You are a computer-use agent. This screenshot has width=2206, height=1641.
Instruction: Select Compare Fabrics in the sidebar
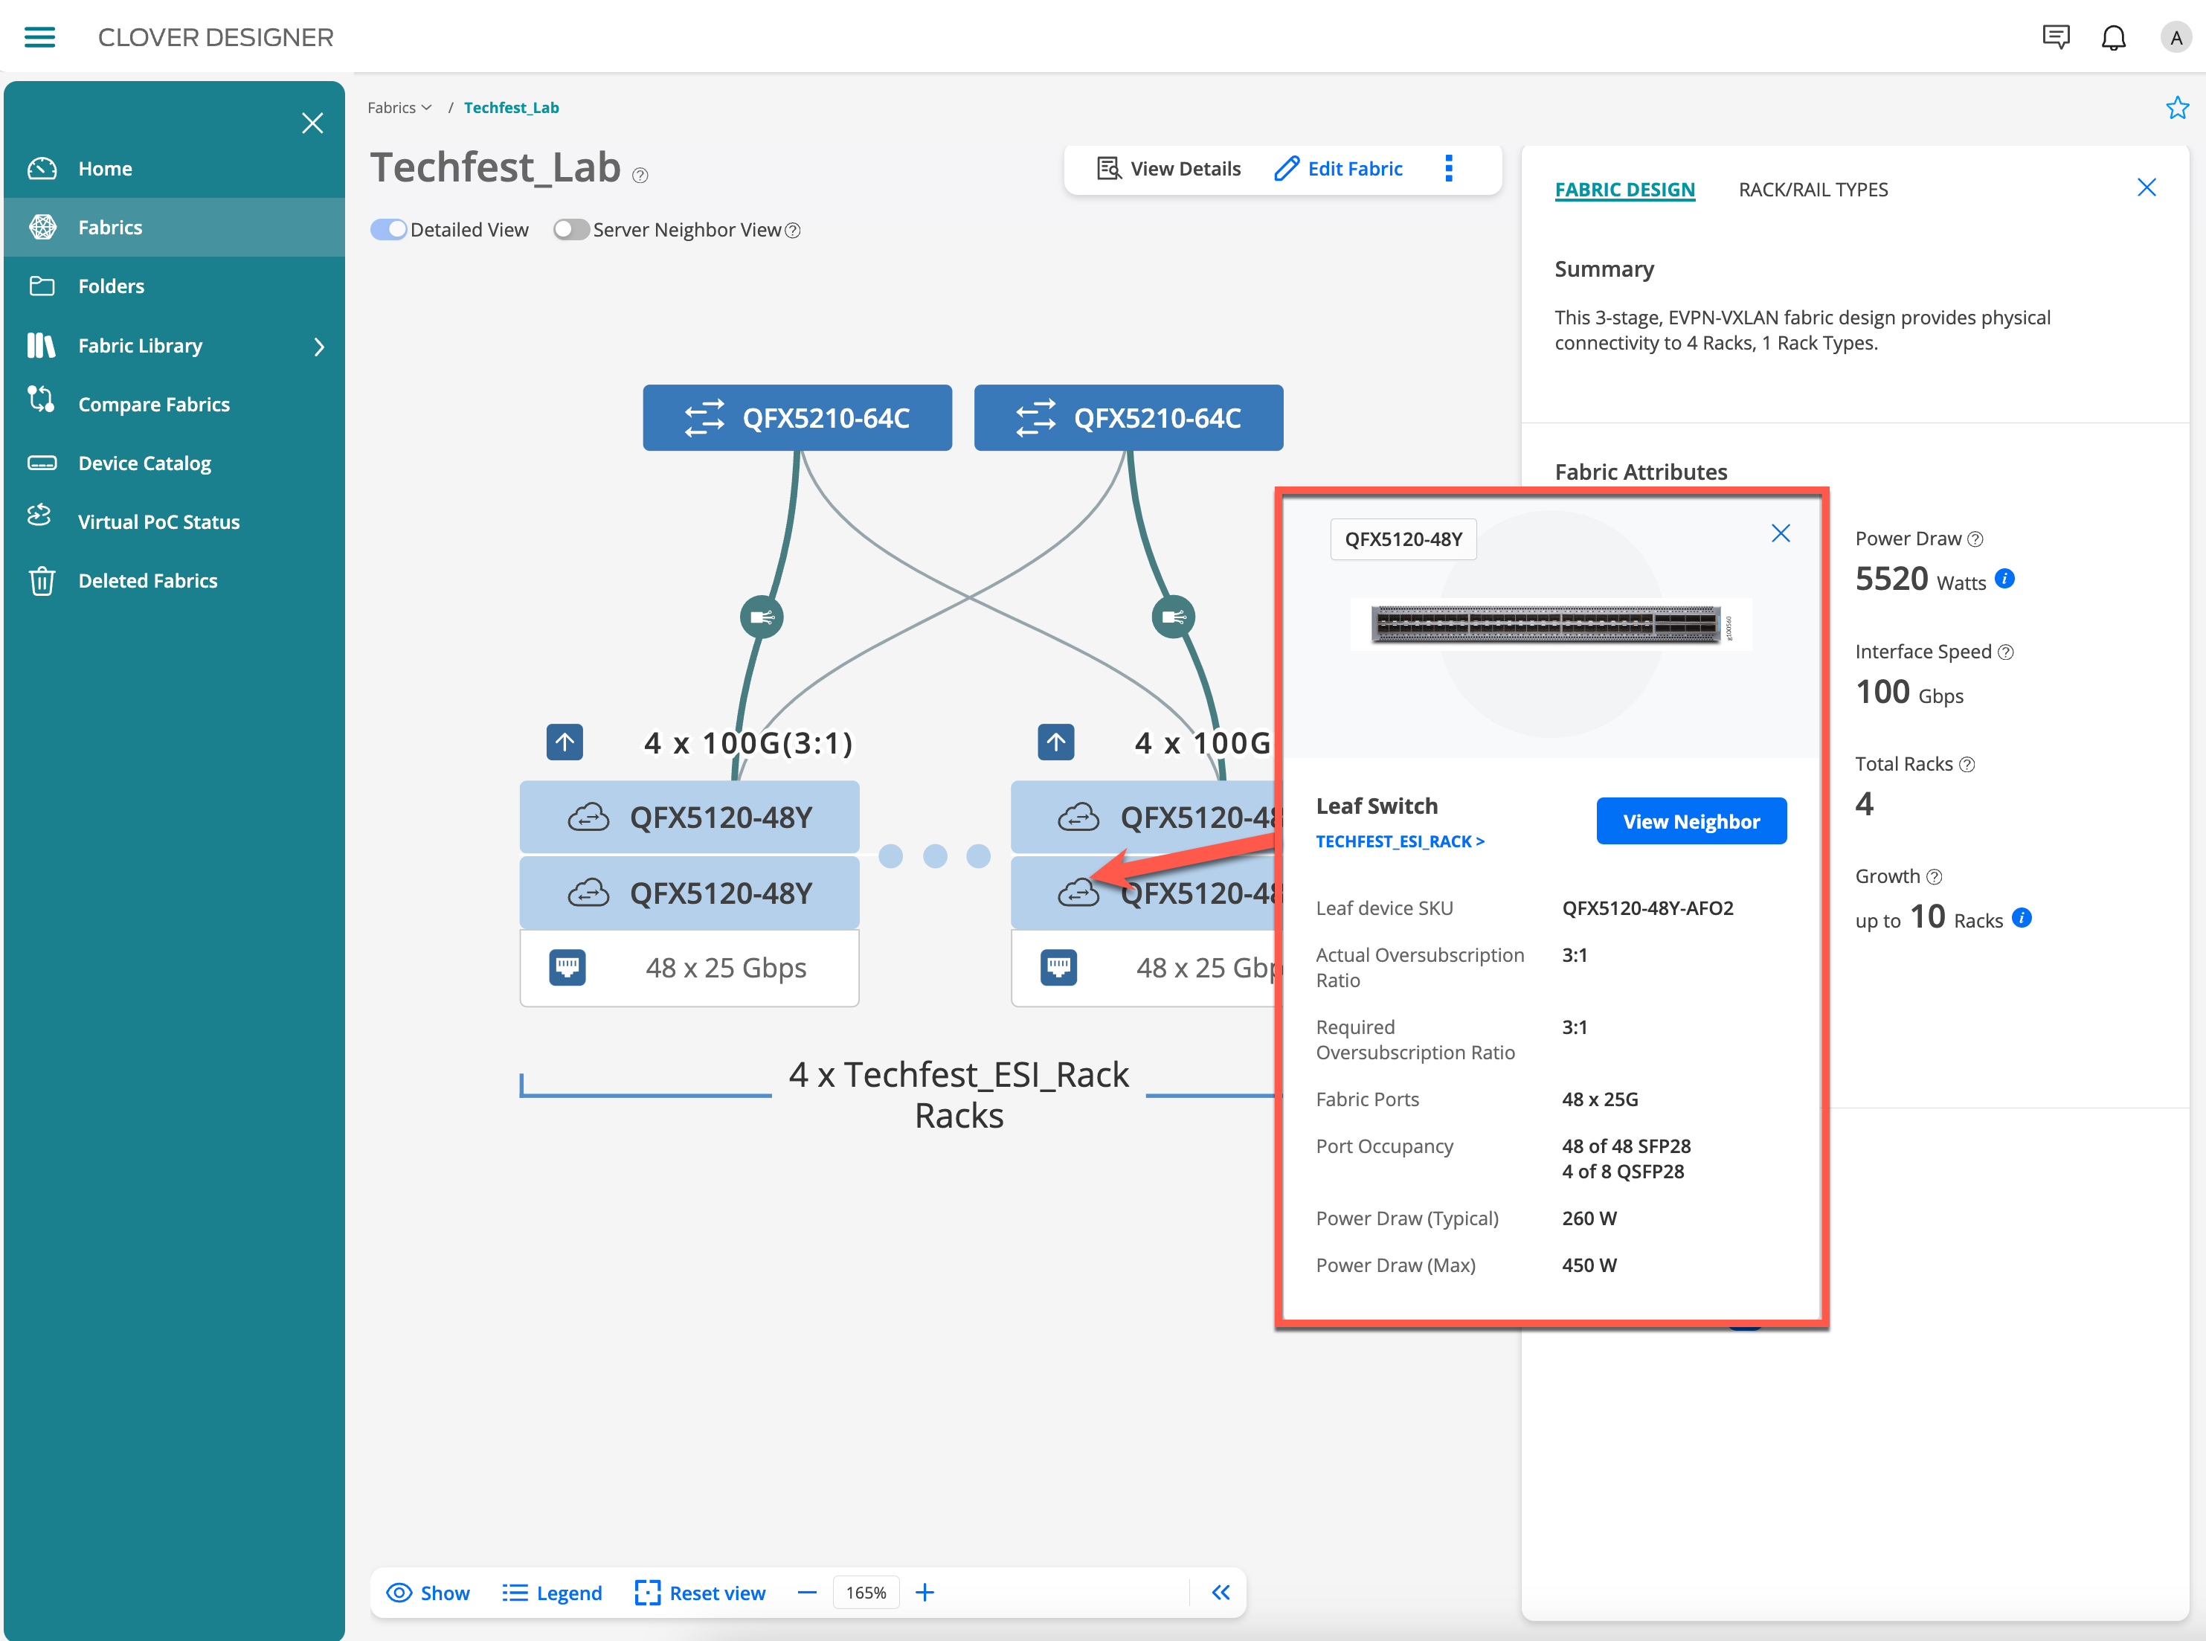coord(153,404)
